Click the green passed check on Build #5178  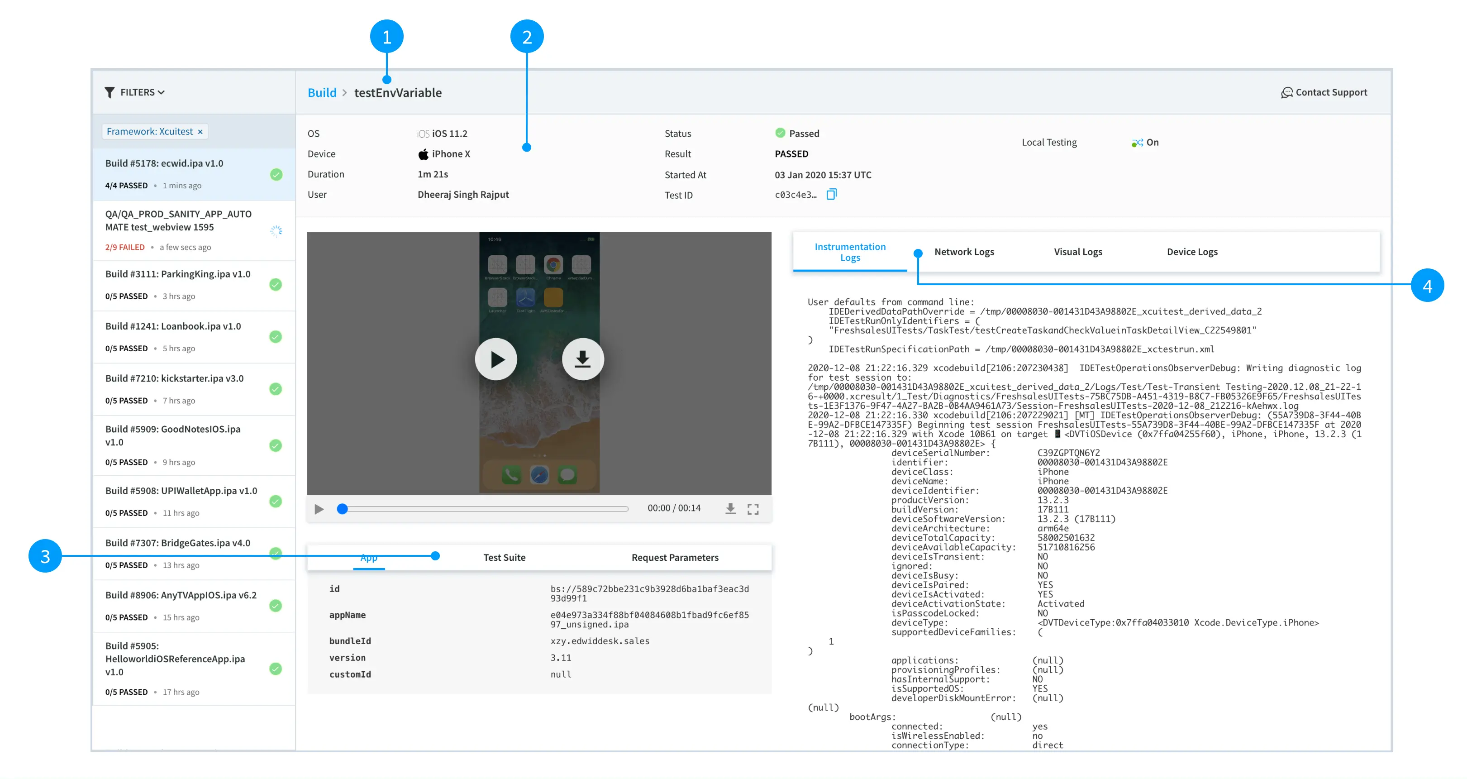(276, 175)
